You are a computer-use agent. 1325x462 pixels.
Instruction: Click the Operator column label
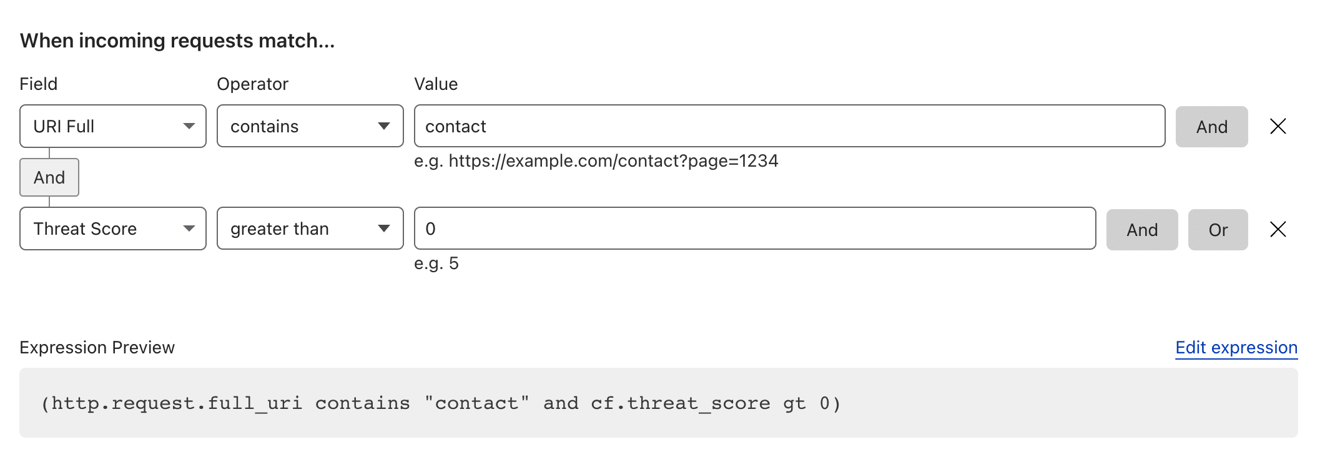point(252,84)
